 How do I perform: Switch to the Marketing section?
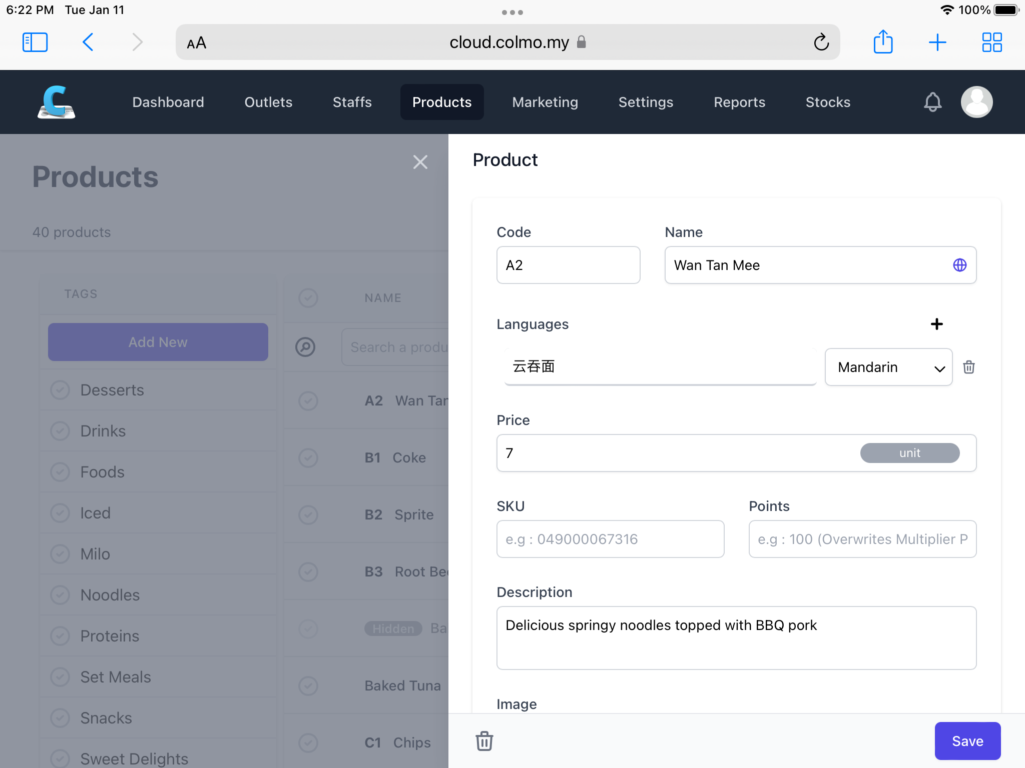545,102
